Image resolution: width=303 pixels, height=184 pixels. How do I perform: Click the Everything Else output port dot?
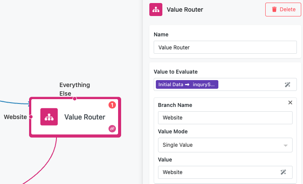click(75, 99)
